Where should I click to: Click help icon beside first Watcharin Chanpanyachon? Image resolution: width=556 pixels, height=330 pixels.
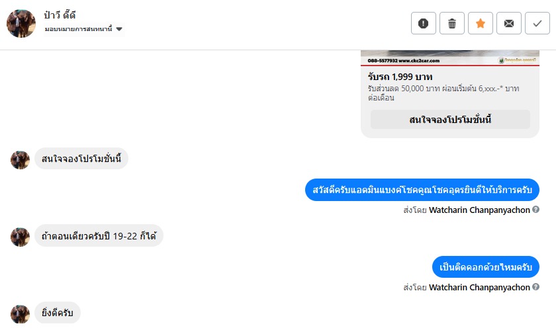[x=535, y=210]
